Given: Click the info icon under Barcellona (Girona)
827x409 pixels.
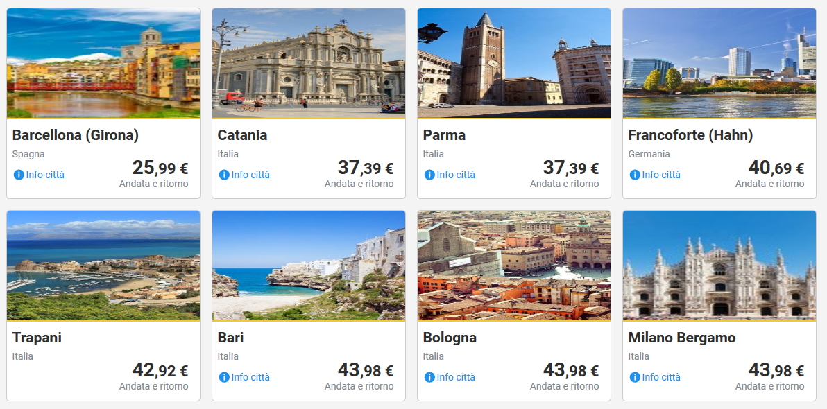Looking at the screenshot, I should 19,175.
